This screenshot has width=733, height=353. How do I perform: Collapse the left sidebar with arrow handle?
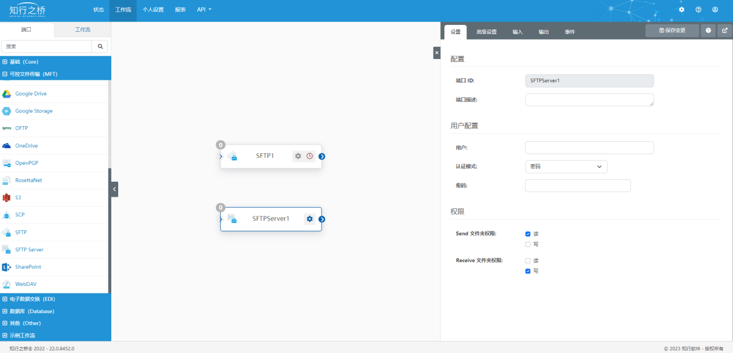(x=114, y=189)
